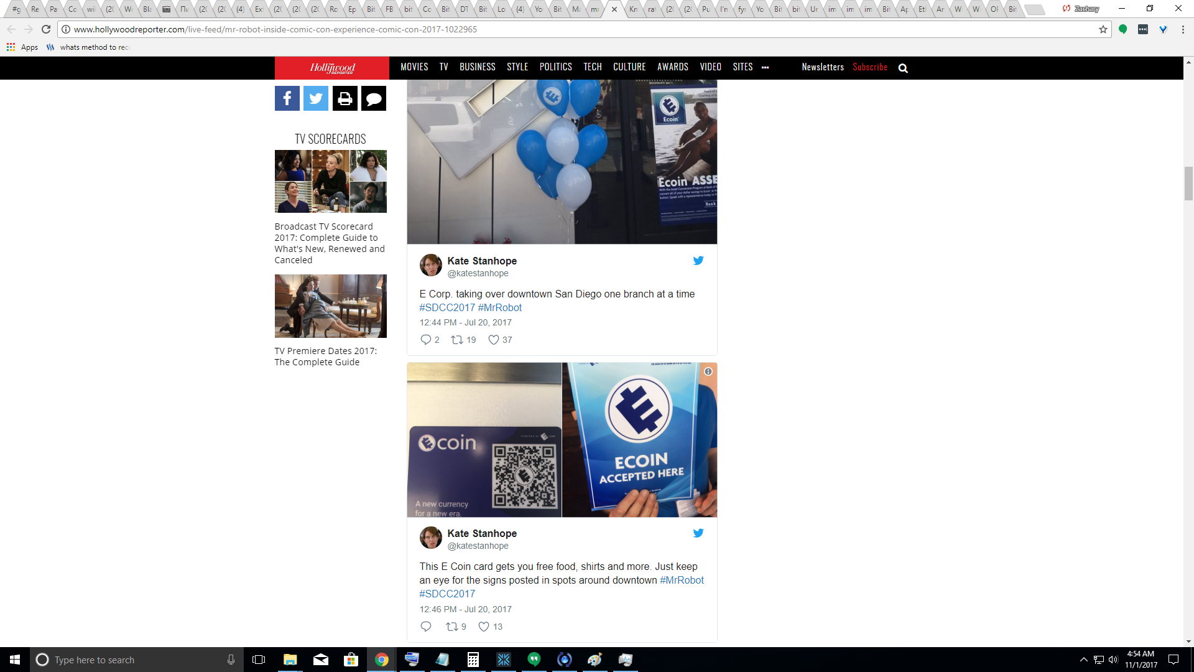
Task: Click the Twitter share icon in sidebar
Action: pyautogui.click(x=315, y=98)
